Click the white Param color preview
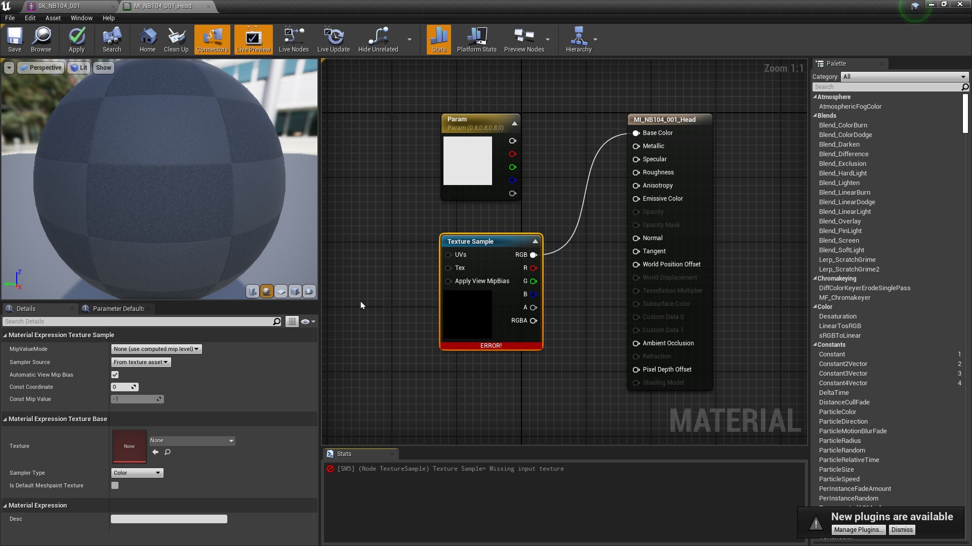The width and height of the screenshot is (972, 546). [x=467, y=161]
